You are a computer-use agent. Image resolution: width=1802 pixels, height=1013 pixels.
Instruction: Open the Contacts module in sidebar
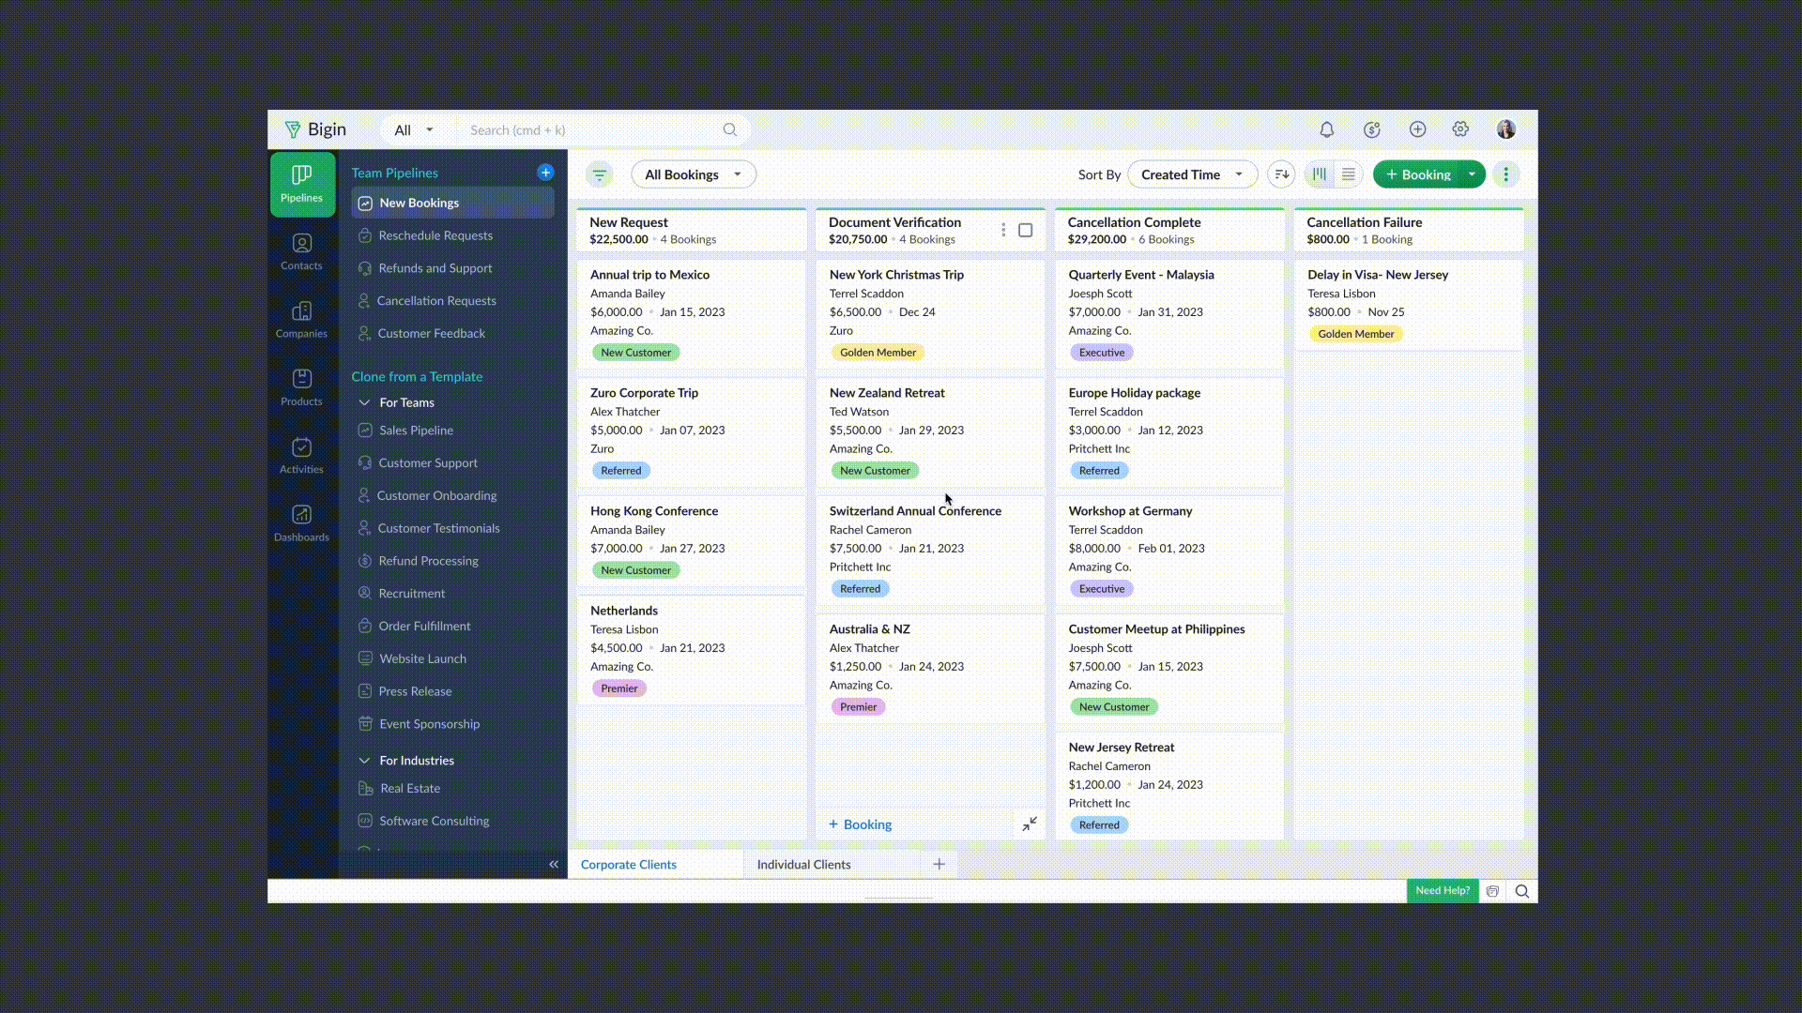coord(301,251)
